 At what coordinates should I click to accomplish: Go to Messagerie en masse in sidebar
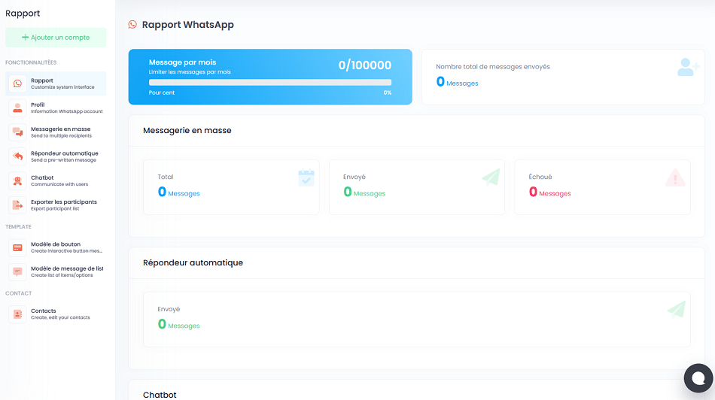(56, 132)
